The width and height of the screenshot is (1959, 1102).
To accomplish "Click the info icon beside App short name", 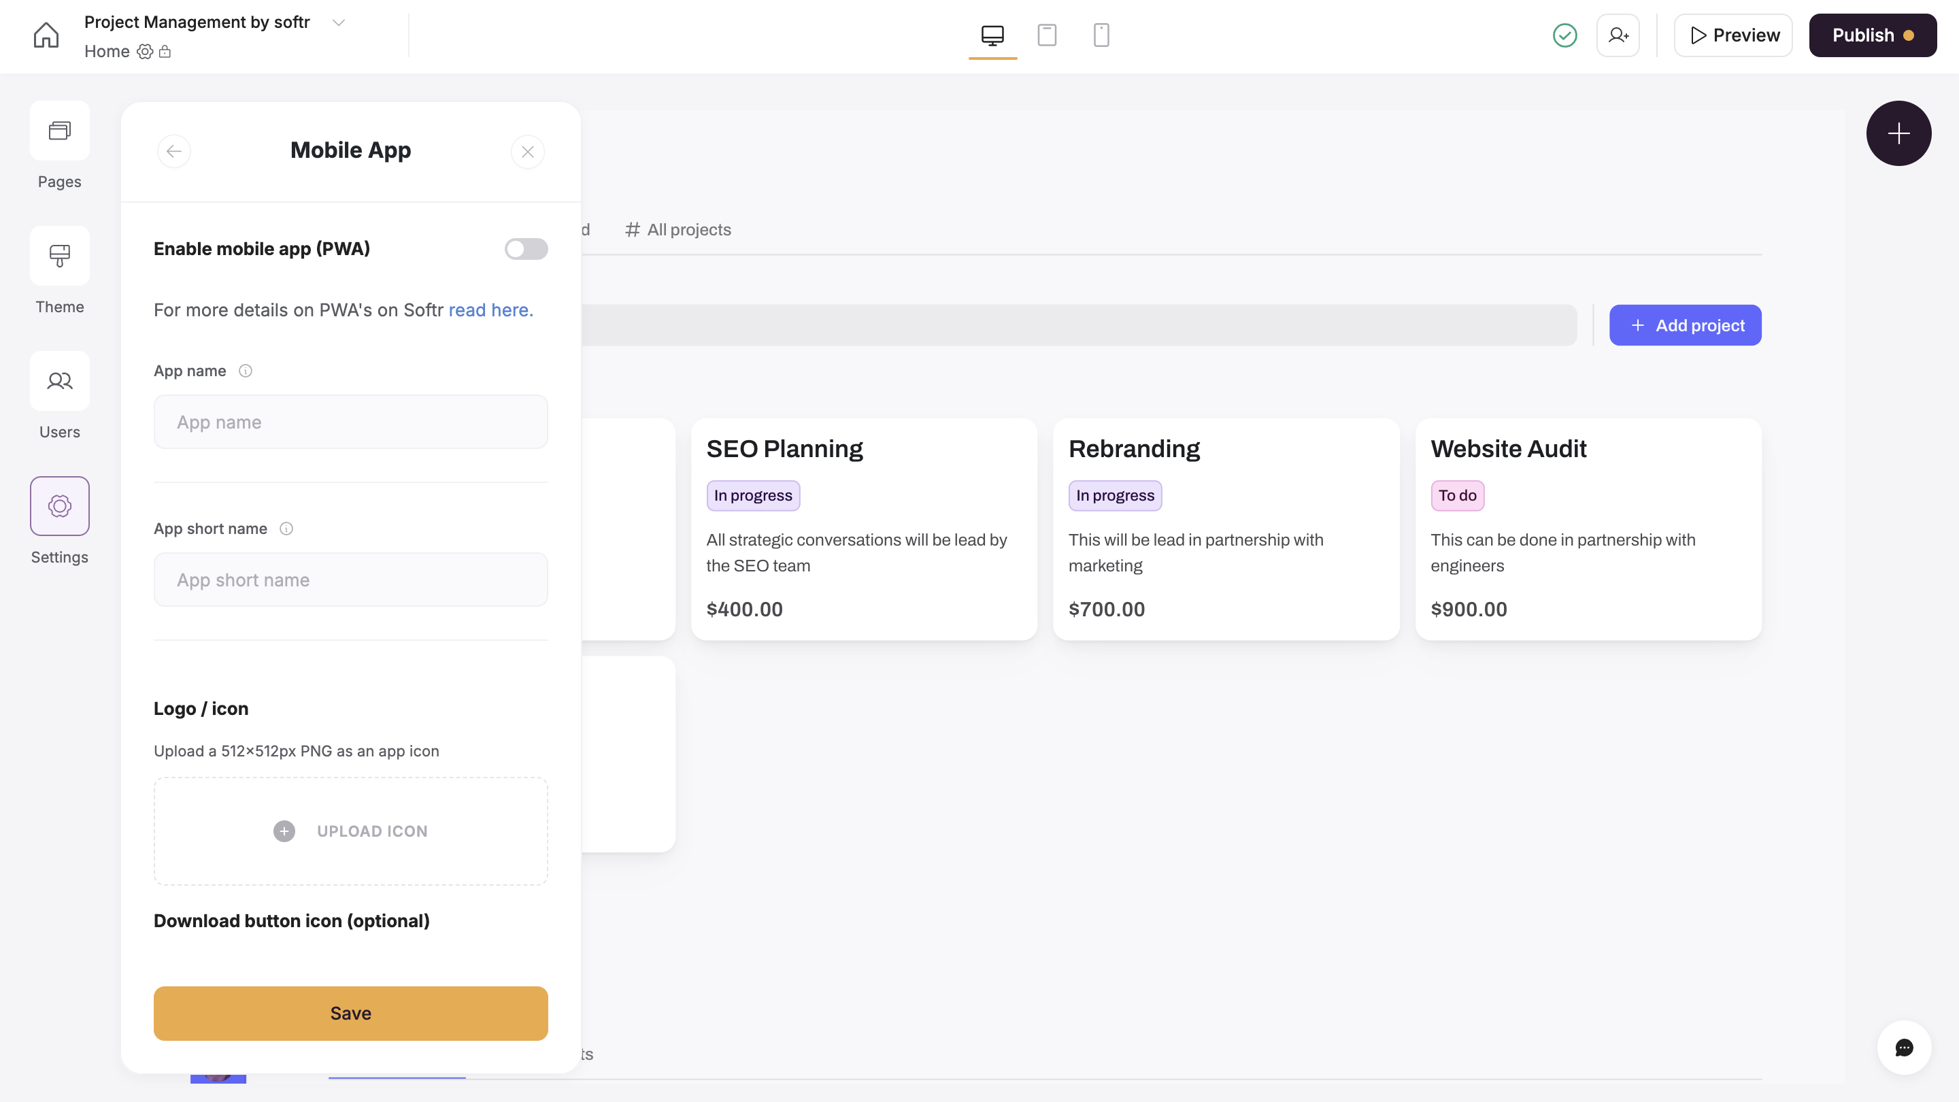I will tap(286, 529).
